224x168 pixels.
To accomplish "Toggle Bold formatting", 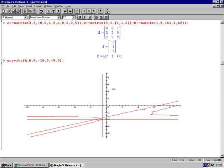I will click(80, 17).
